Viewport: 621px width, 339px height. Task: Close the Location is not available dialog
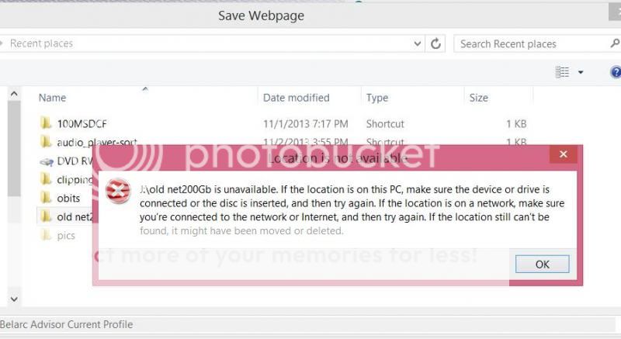[x=564, y=154]
